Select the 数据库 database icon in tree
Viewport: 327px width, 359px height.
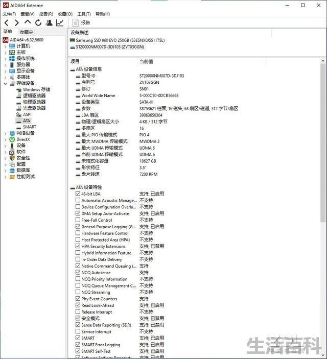[x=12, y=171]
